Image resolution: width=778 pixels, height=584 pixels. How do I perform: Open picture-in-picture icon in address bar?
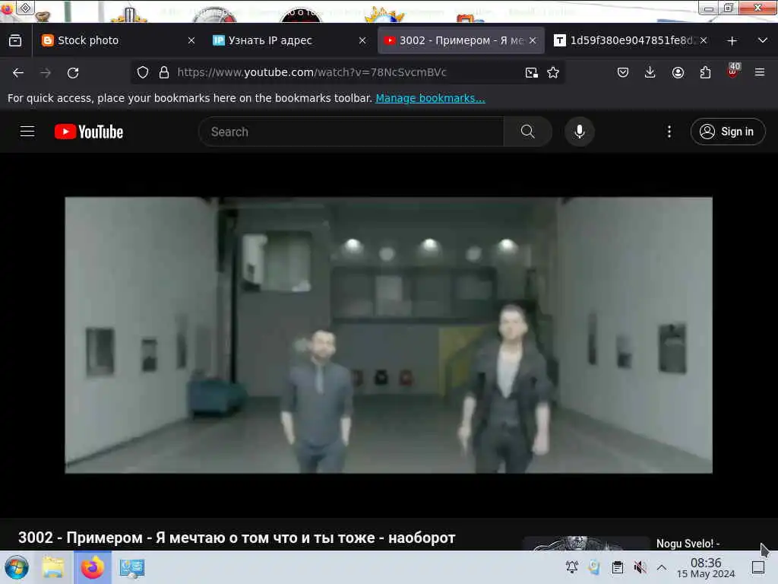coord(531,73)
